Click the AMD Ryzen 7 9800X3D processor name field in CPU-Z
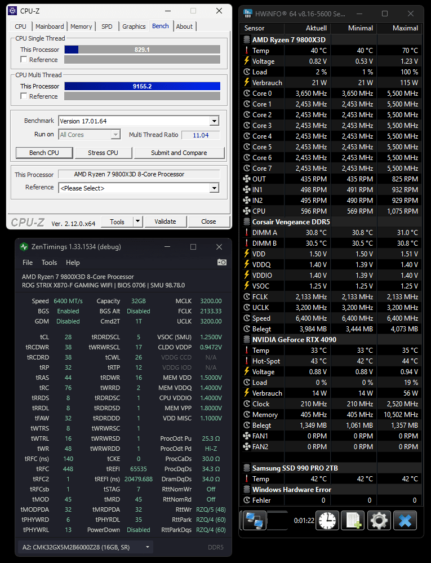This screenshot has height=563, width=431. click(139, 174)
